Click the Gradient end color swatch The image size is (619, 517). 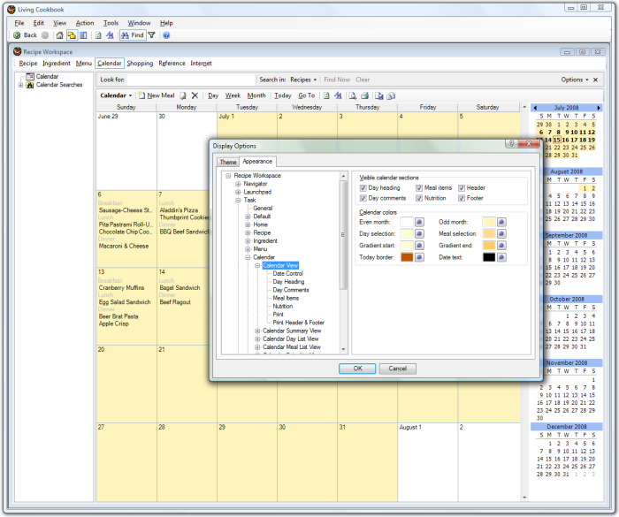pyautogui.click(x=489, y=246)
